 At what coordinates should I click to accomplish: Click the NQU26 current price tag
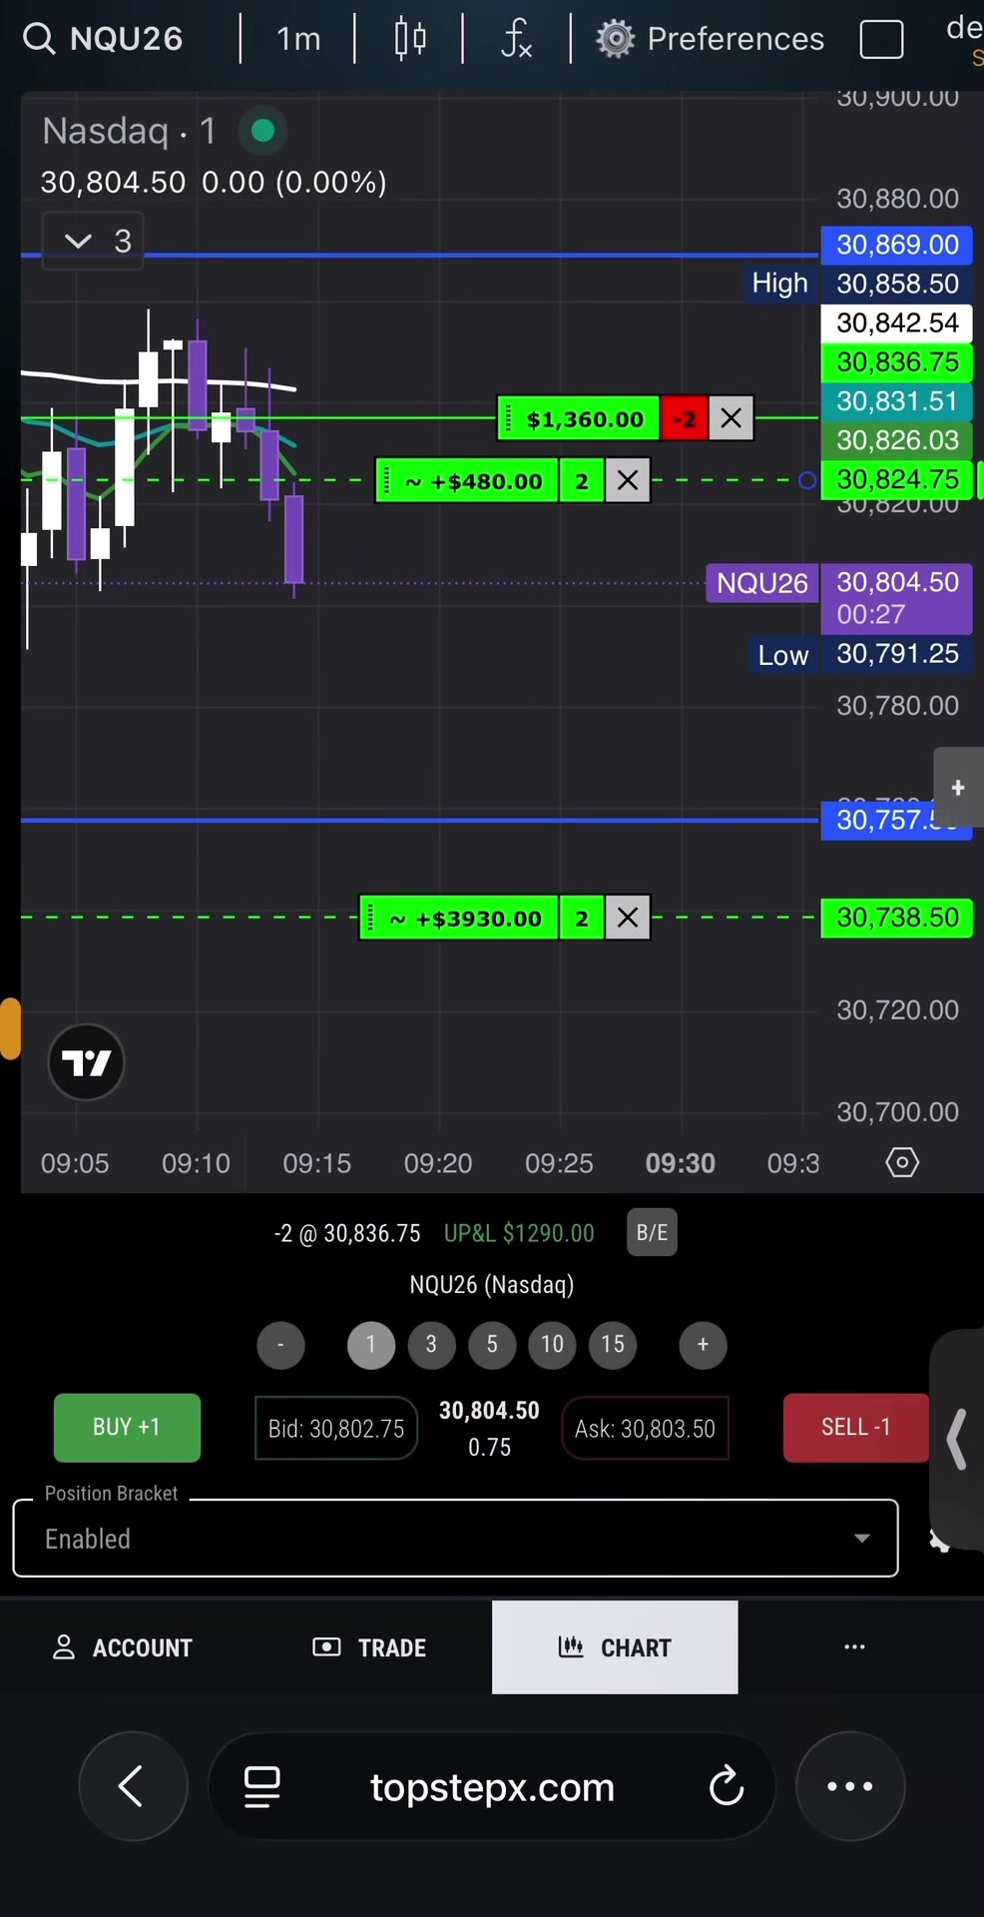coord(762,583)
